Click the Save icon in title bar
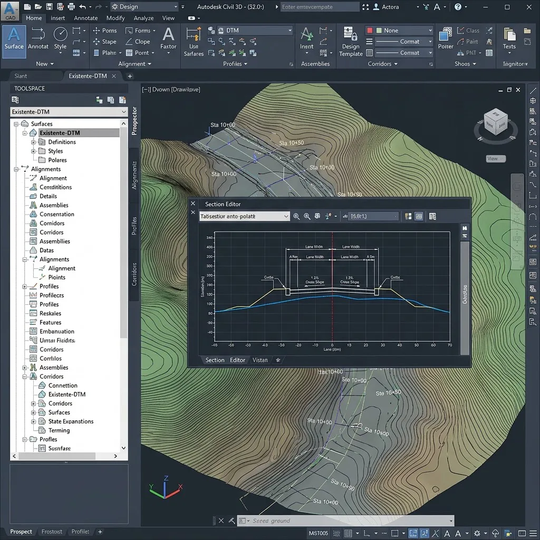Viewport: 540px width, 540px height. coord(49,6)
